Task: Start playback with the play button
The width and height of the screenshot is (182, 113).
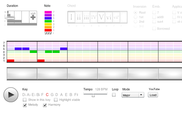Action: pyautogui.click(x=11, y=95)
